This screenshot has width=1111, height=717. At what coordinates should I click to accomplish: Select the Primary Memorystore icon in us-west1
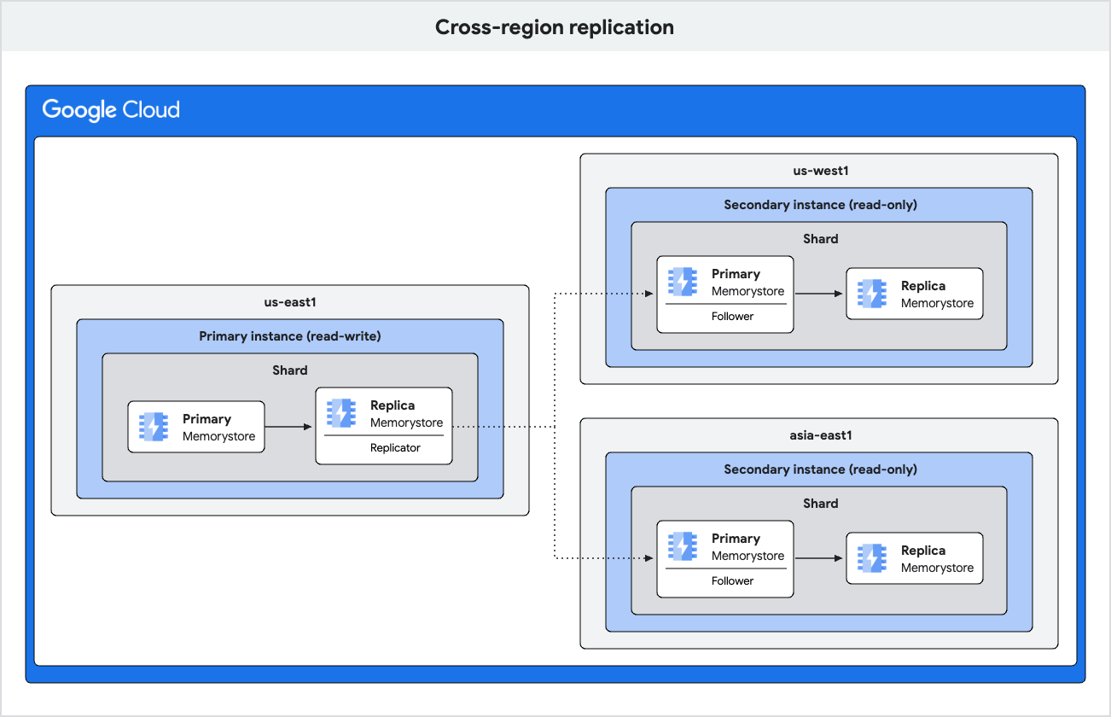pos(682,282)
